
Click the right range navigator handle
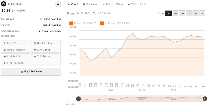pos(205,99)
